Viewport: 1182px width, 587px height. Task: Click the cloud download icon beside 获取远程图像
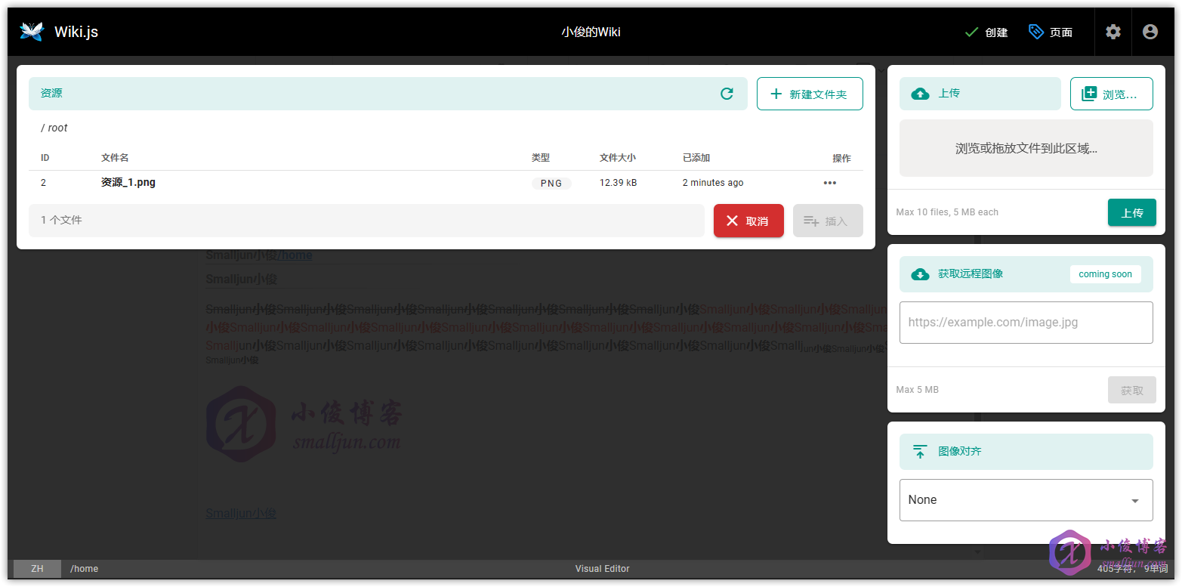[920, 274]
